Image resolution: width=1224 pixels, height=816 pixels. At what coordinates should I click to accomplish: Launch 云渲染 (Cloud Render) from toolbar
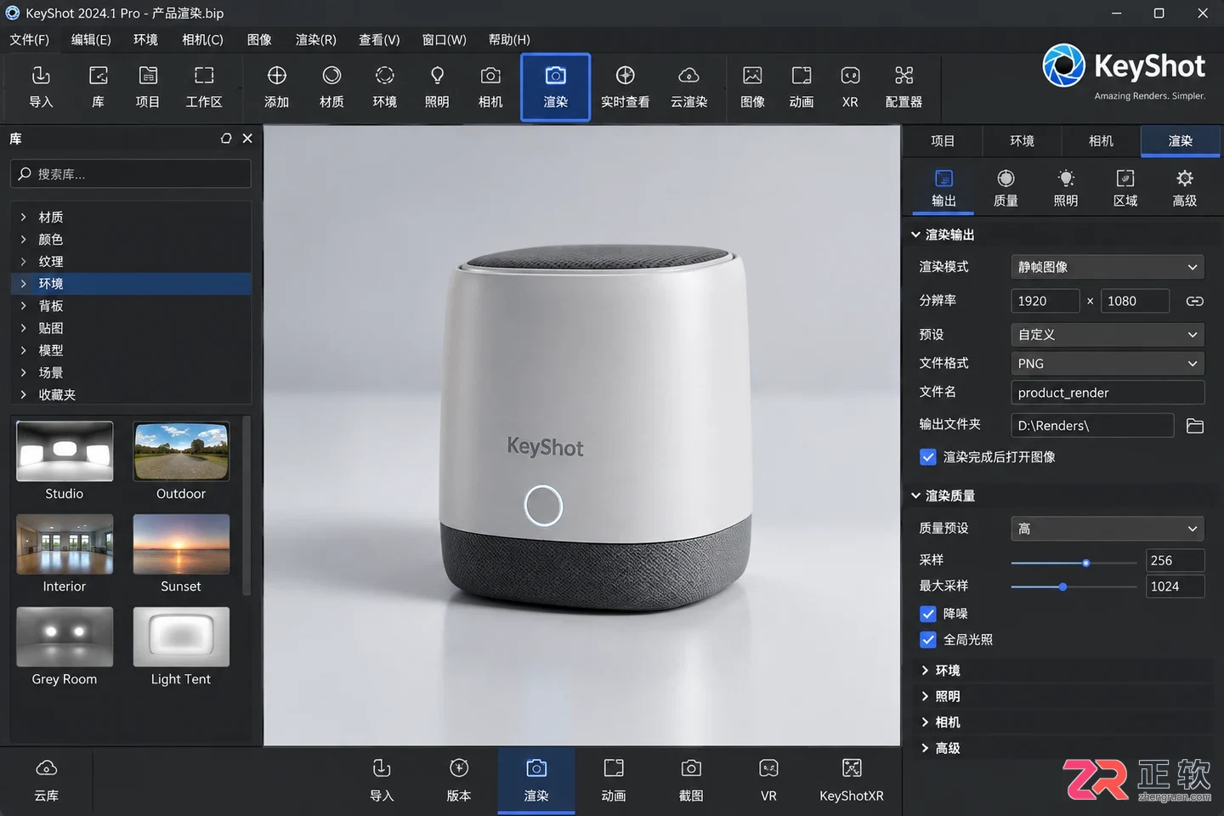click(688, 87)
